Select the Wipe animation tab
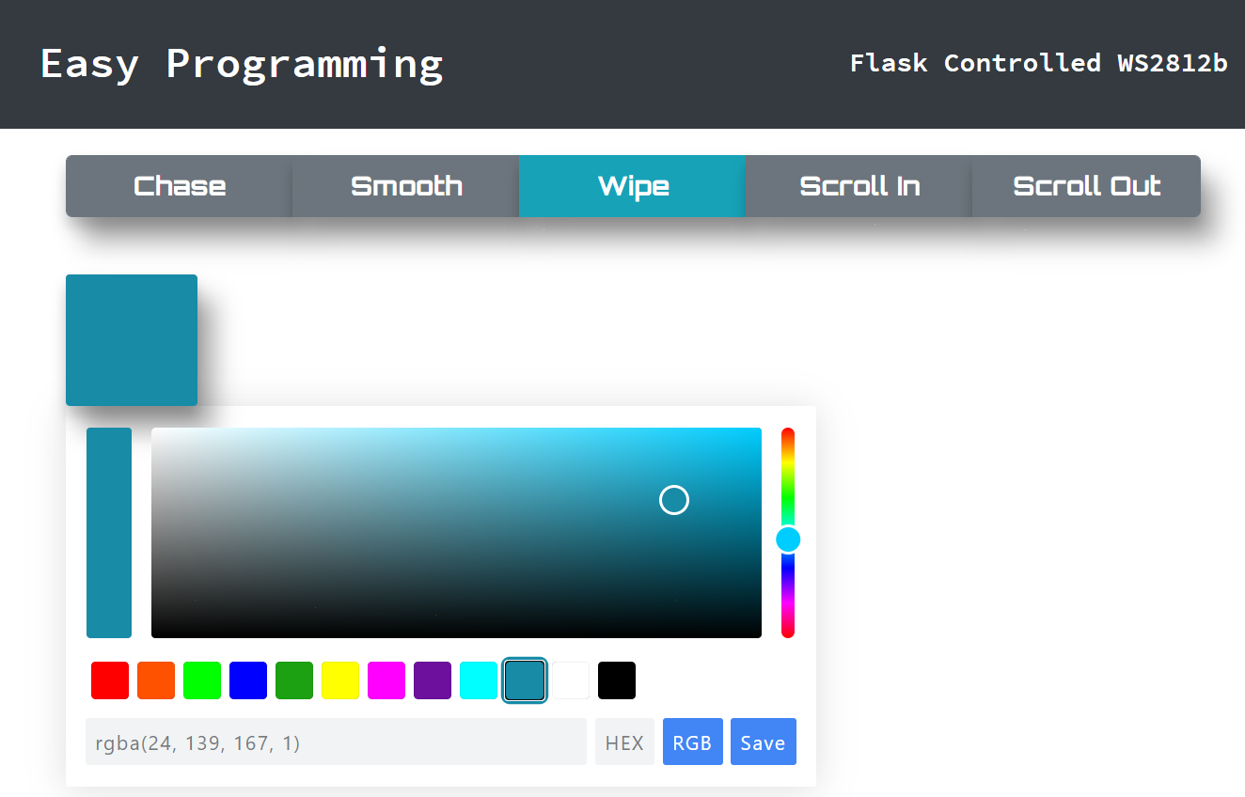1245x797 pixels. point(633,186)
